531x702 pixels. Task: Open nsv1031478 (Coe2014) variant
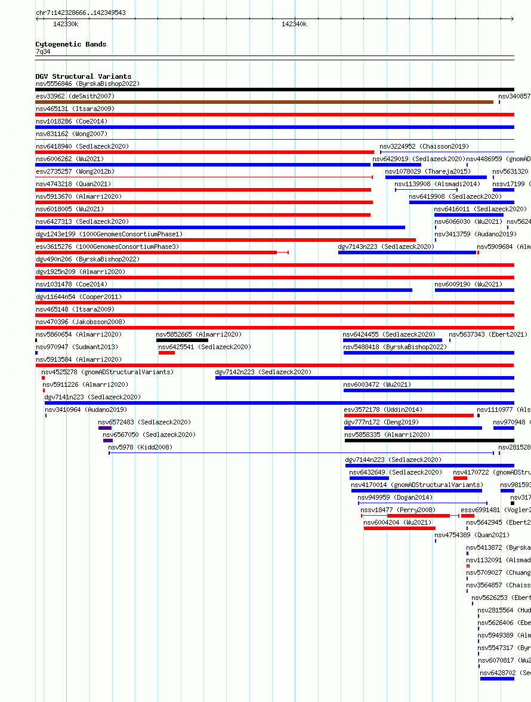(72, 284)
